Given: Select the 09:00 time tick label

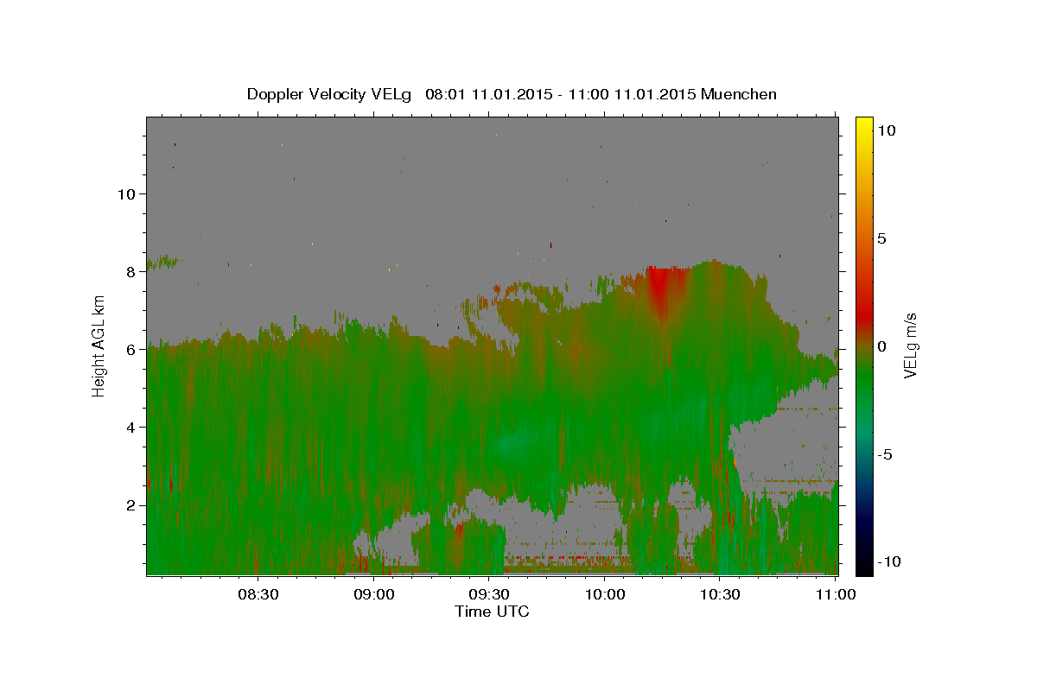Looking at the screenshot, I should point(374,594).
